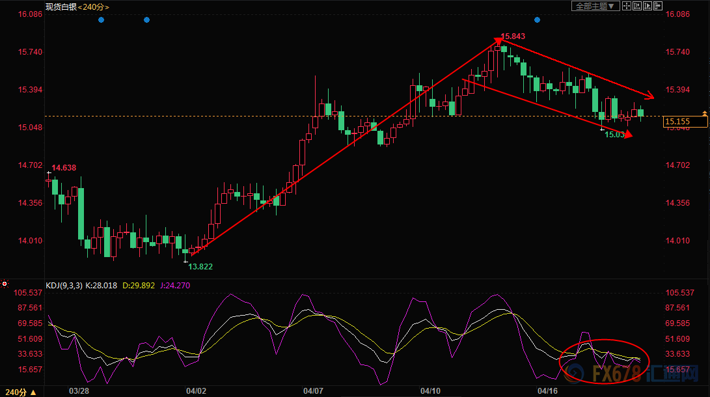Screen dimensions: 710x397
Task: Click the 15.03 low price label
Action: pyautogui.click(x=614, y=134)
